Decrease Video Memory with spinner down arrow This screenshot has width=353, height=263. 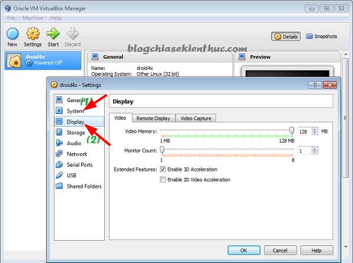[315, 133]
